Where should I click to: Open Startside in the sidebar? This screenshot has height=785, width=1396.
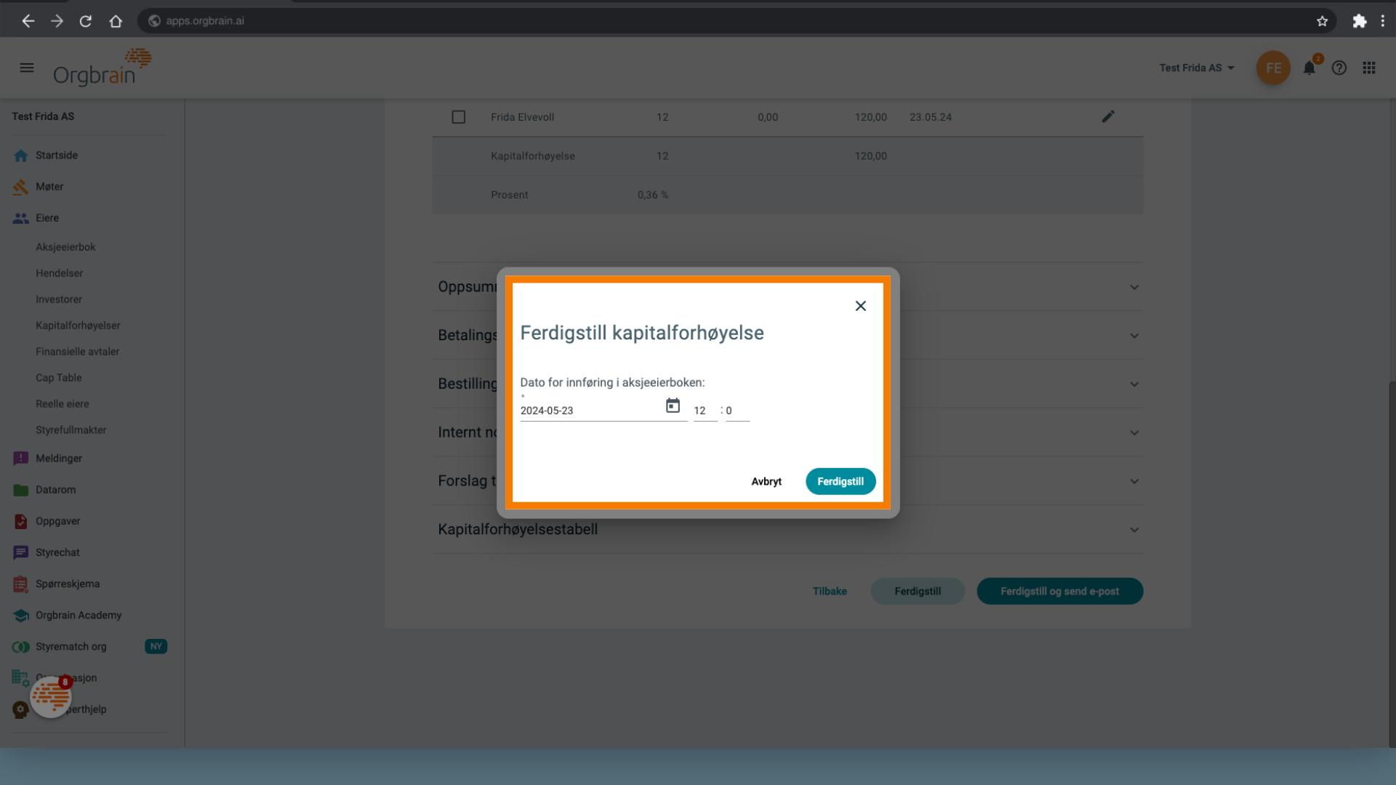(x=57, y=156)
